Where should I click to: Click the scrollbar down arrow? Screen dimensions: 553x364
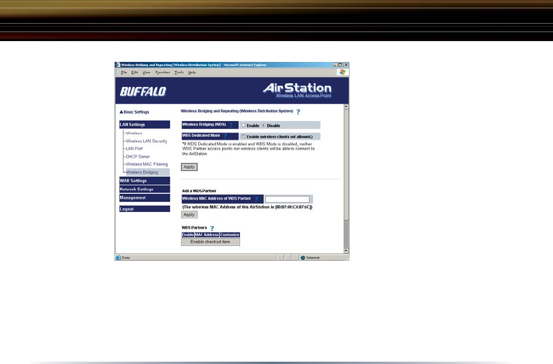tap(346, 251)
